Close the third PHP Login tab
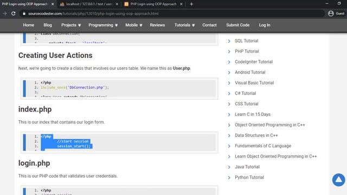 (181, 4)
